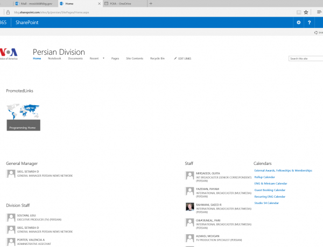Open Programming Home promoted link tile

point(24,117)
